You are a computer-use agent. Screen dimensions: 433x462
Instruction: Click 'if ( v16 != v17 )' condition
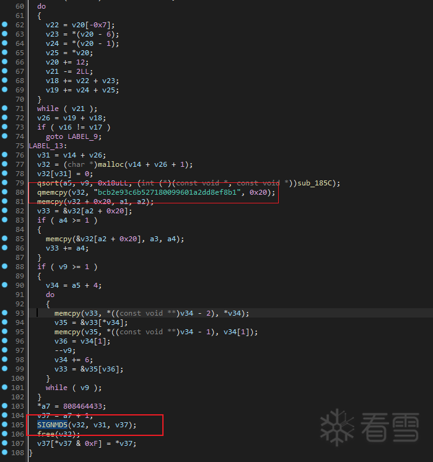click(x=74, y=127)
